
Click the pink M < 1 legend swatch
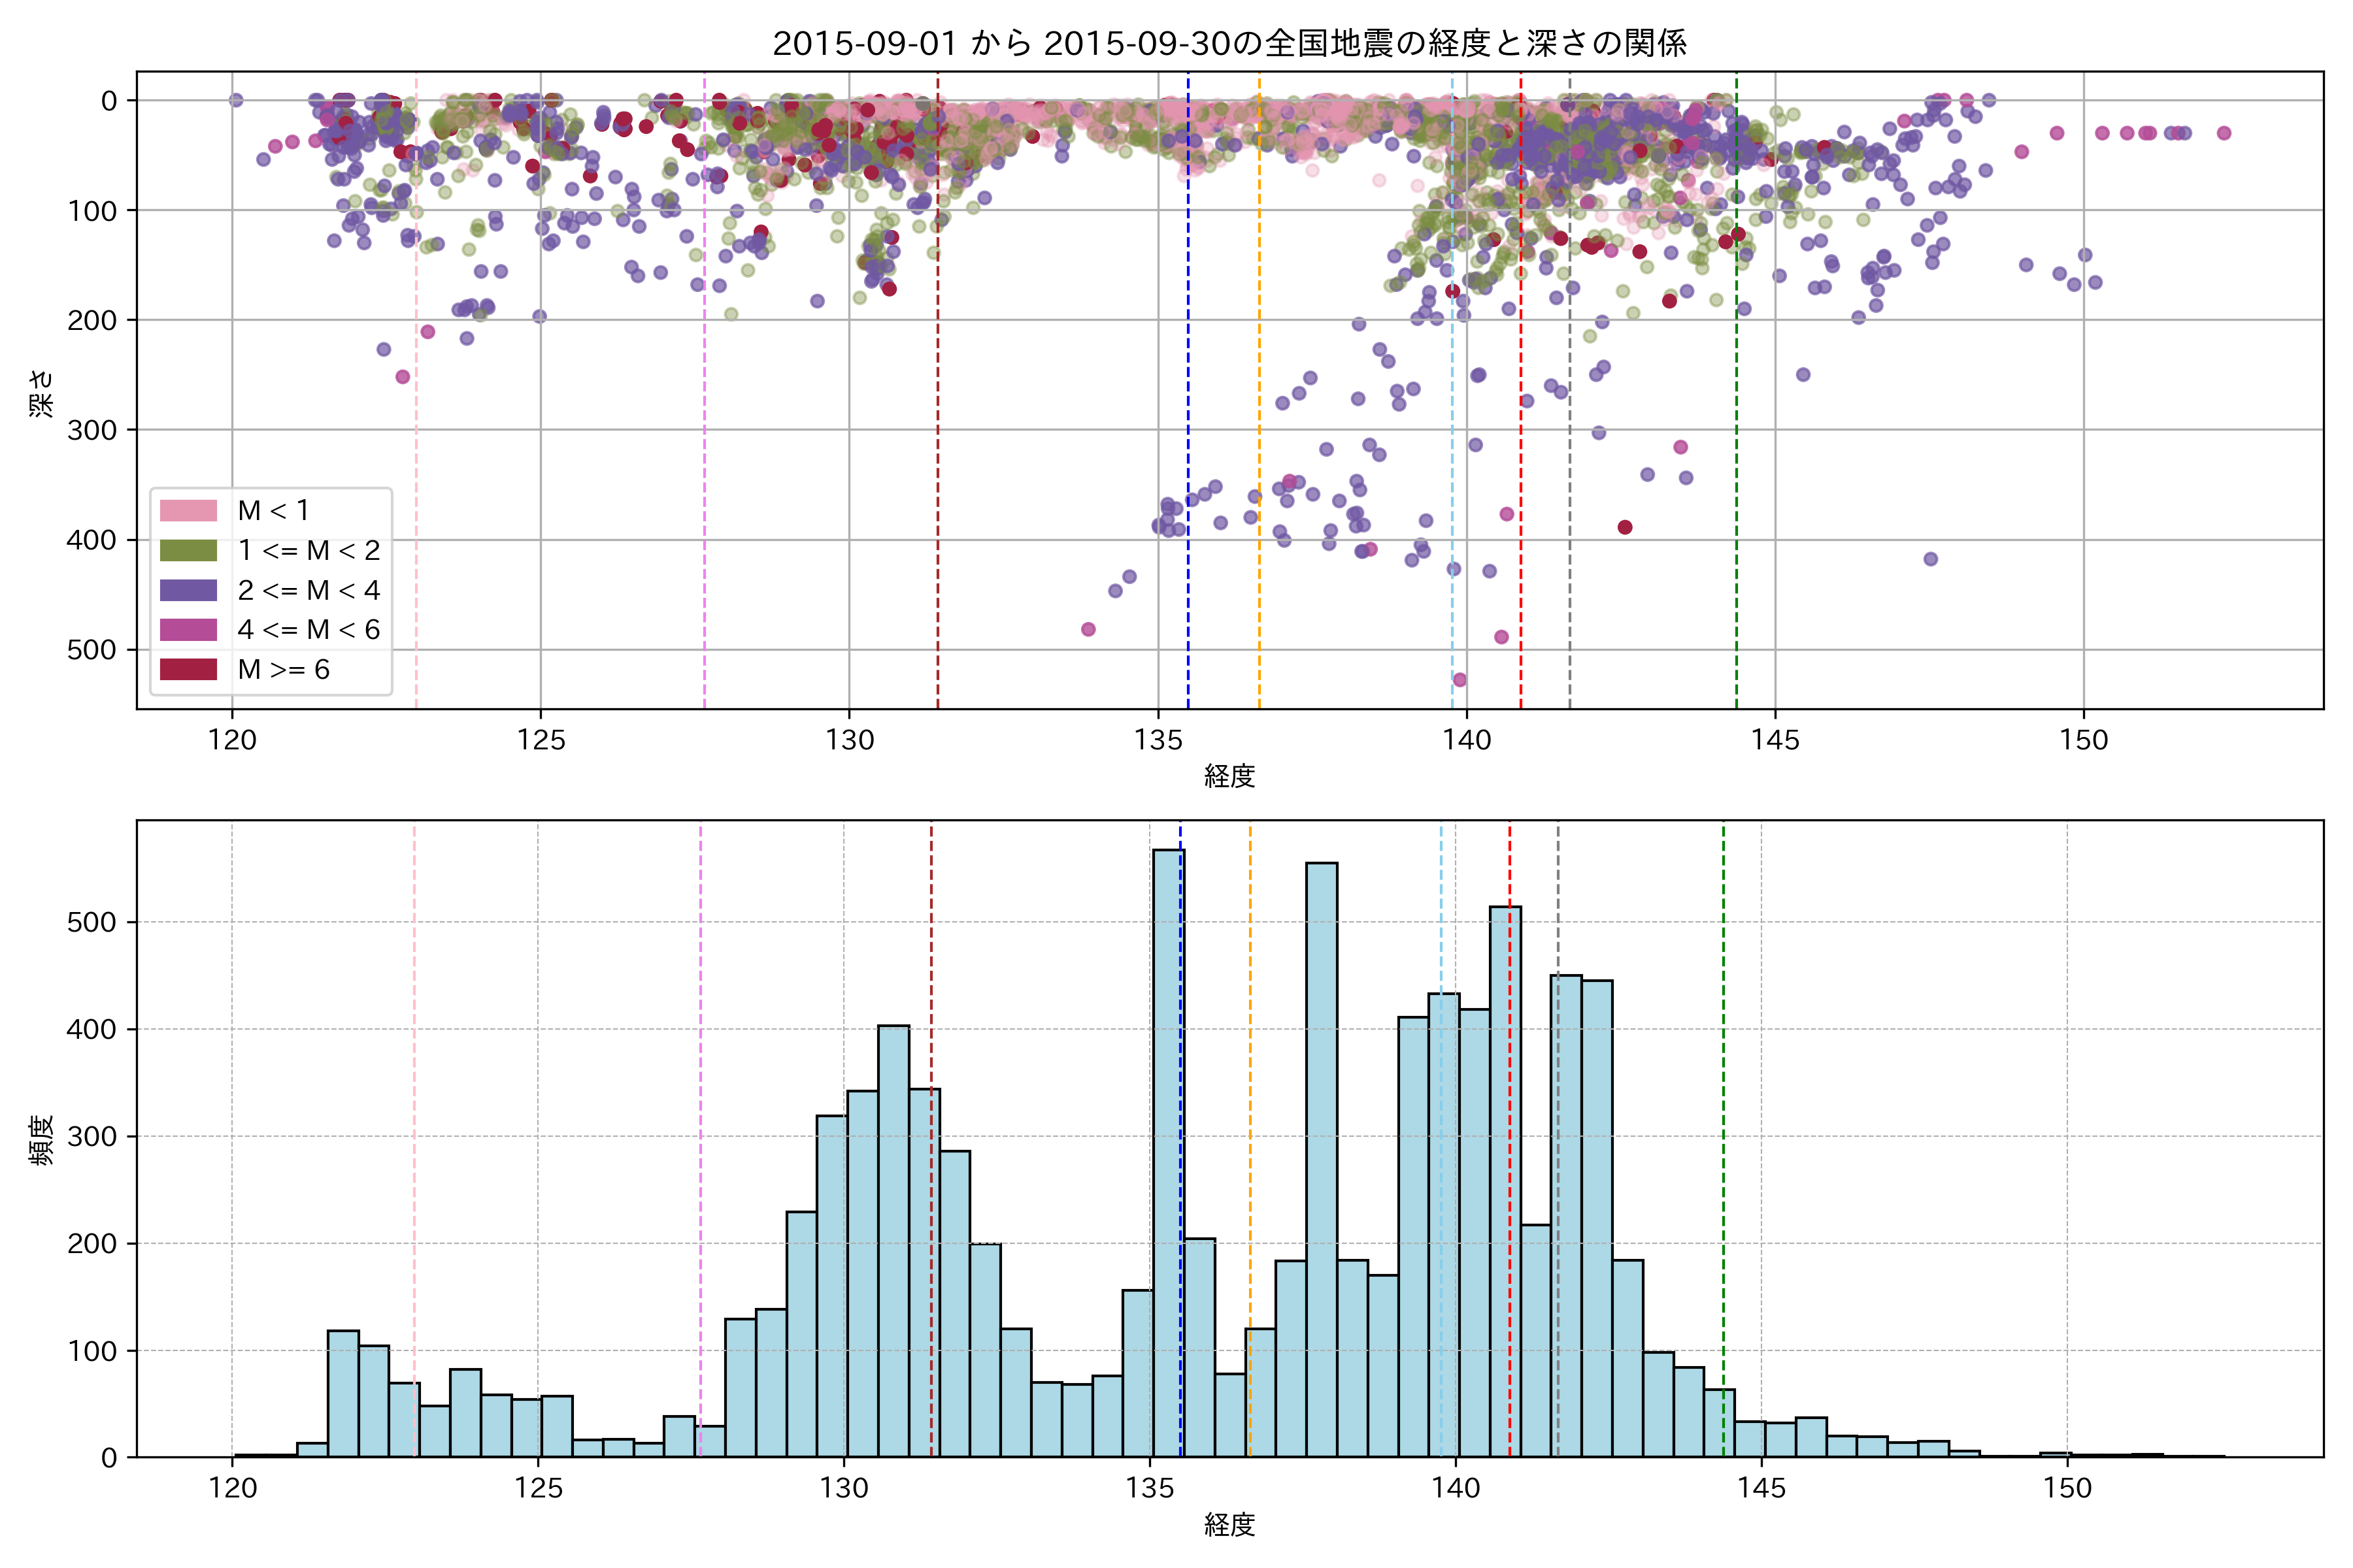(x=188, y=511)
